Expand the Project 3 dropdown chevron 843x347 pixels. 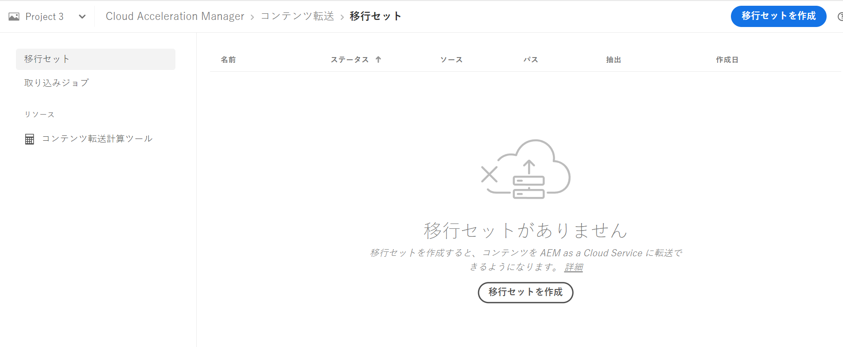point(82,17)
